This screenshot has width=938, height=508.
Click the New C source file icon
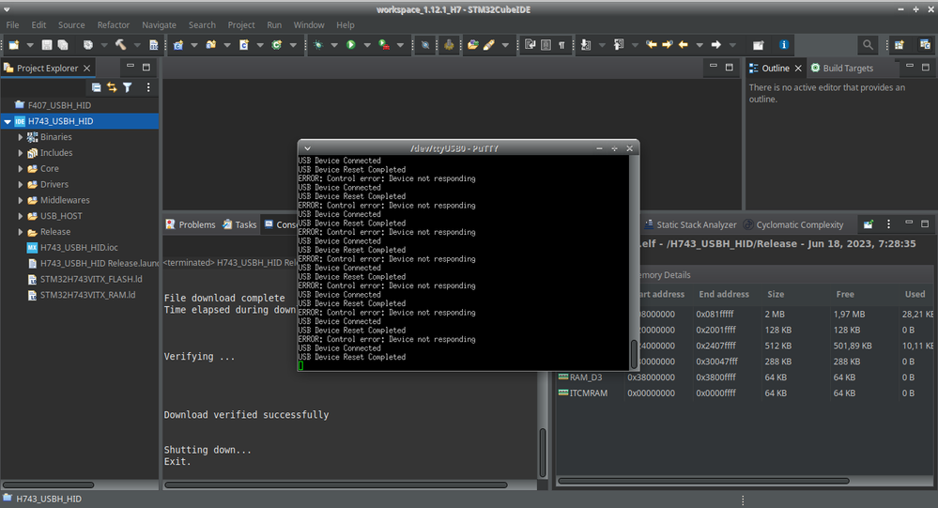[x=244, y=45]
